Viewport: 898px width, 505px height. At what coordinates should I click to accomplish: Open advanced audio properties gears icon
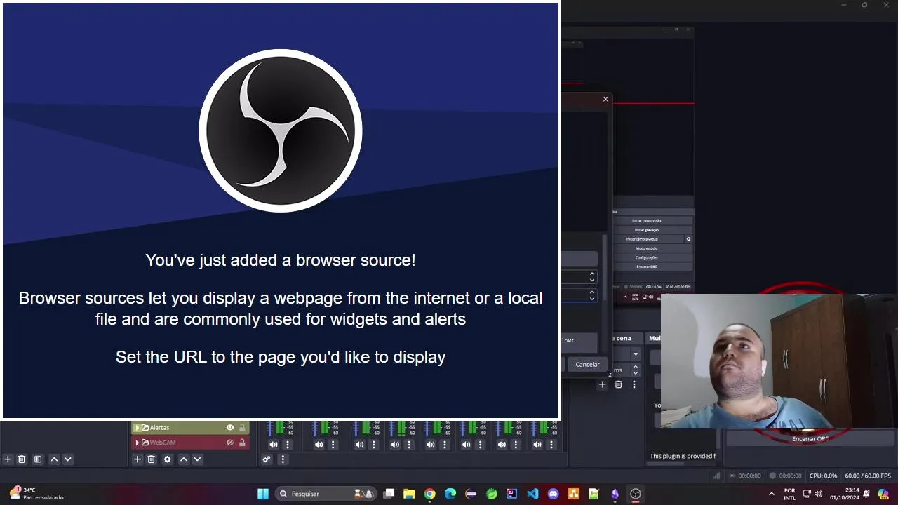[x=267, y=459]
